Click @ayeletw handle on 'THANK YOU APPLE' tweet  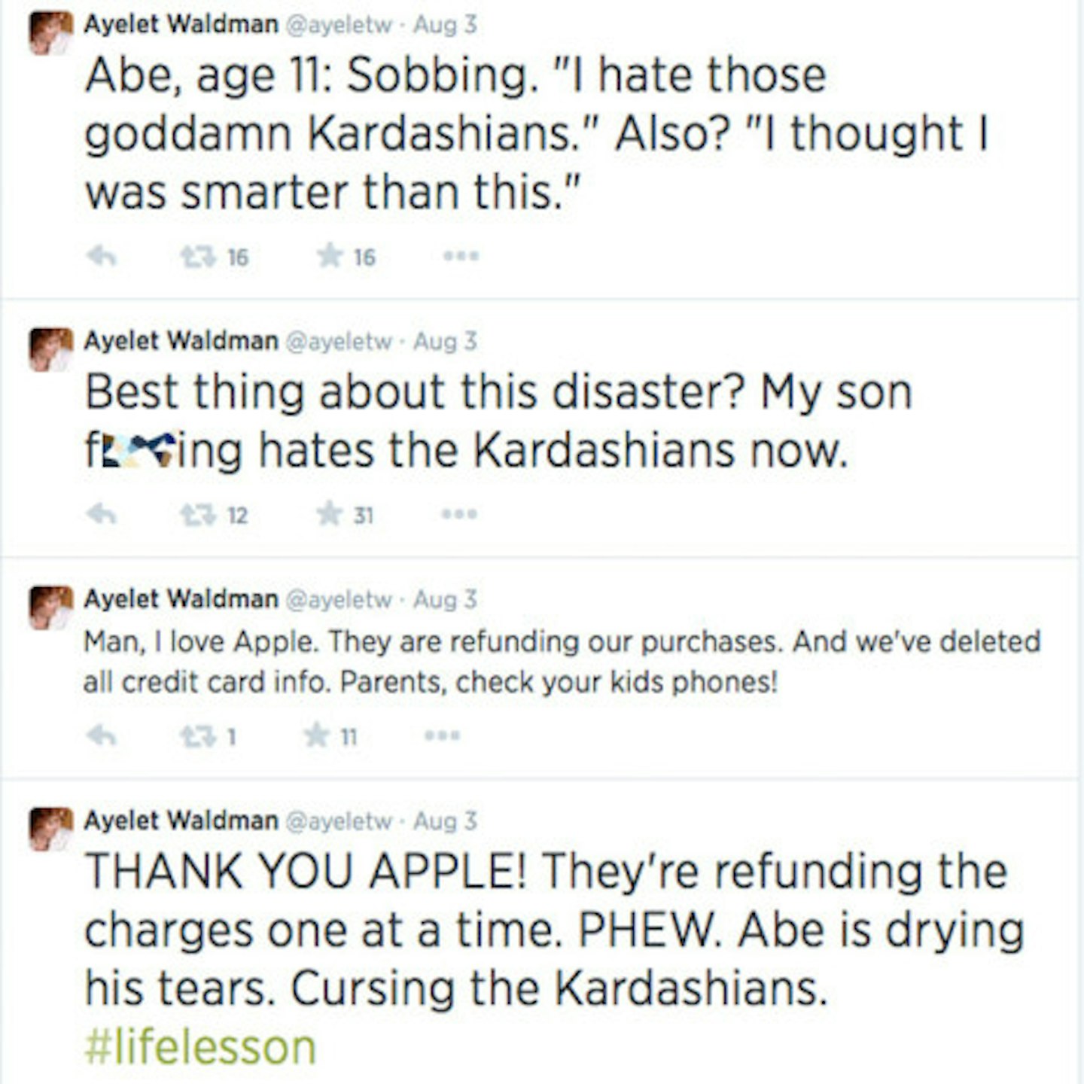[x=339, y=821]
